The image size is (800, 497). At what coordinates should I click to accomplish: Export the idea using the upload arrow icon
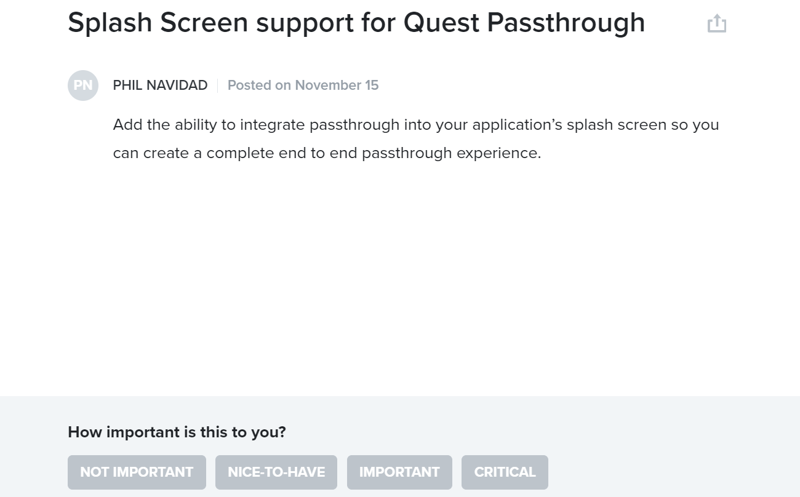(717, 24)
